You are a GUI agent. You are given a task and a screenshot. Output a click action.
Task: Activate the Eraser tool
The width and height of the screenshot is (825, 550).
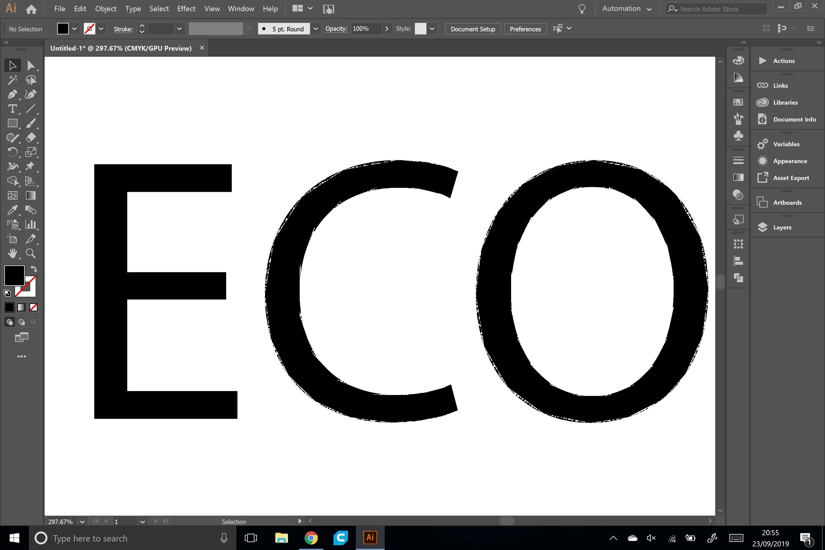click(x=30, y=137)
